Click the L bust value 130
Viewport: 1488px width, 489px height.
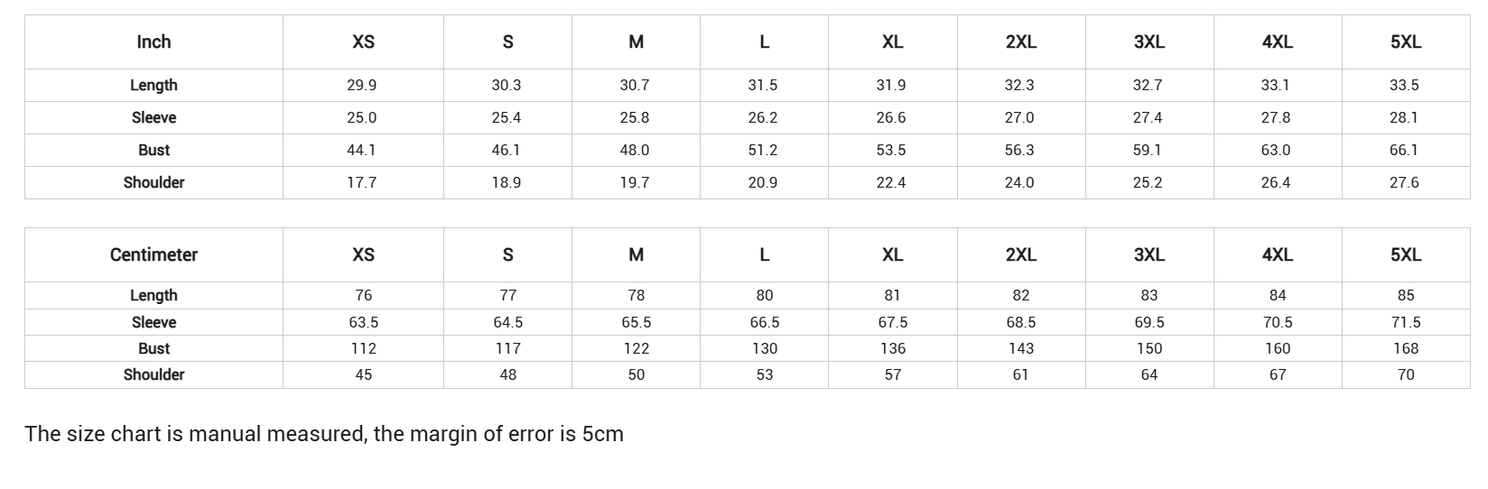pos(764,348)
